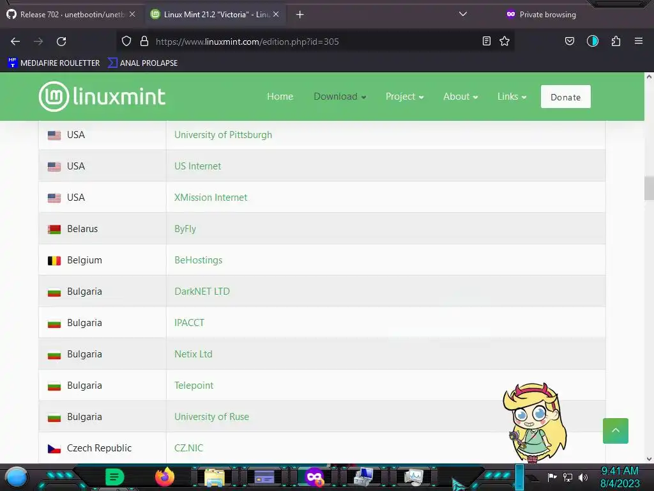Show site security padlock info
654x491 pixels.
tap(144, 41)
